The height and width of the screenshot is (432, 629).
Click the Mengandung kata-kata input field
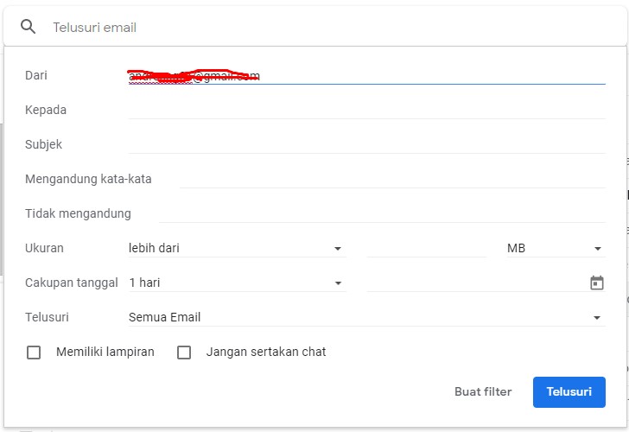(391, 179)
